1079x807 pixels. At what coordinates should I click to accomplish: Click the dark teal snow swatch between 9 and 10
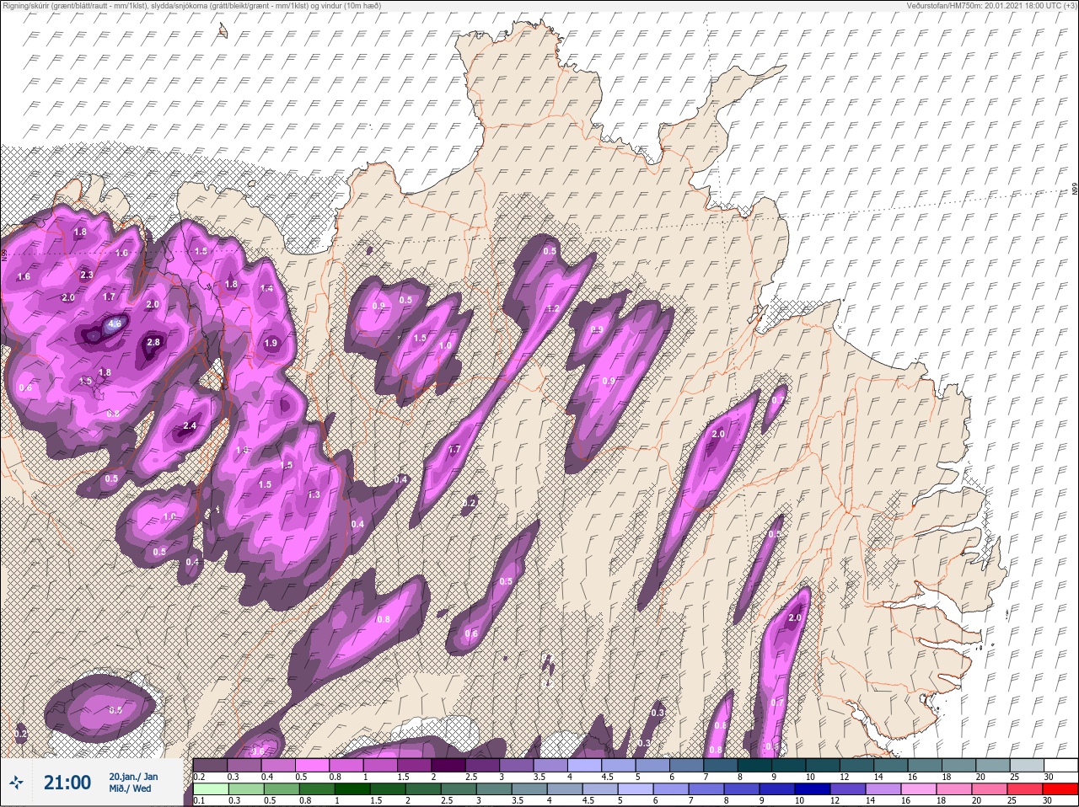(x=791, y=765)
